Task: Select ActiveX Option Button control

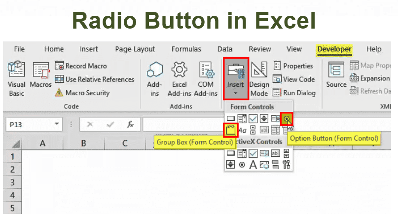Action: tap(242, 165)
